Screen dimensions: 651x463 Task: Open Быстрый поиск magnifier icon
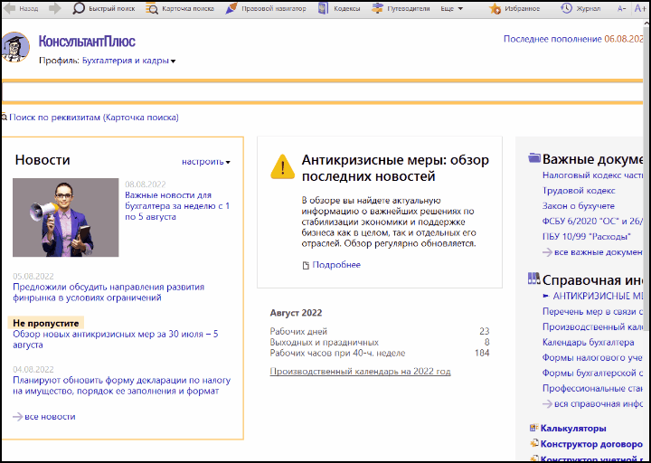click(78, 8)
